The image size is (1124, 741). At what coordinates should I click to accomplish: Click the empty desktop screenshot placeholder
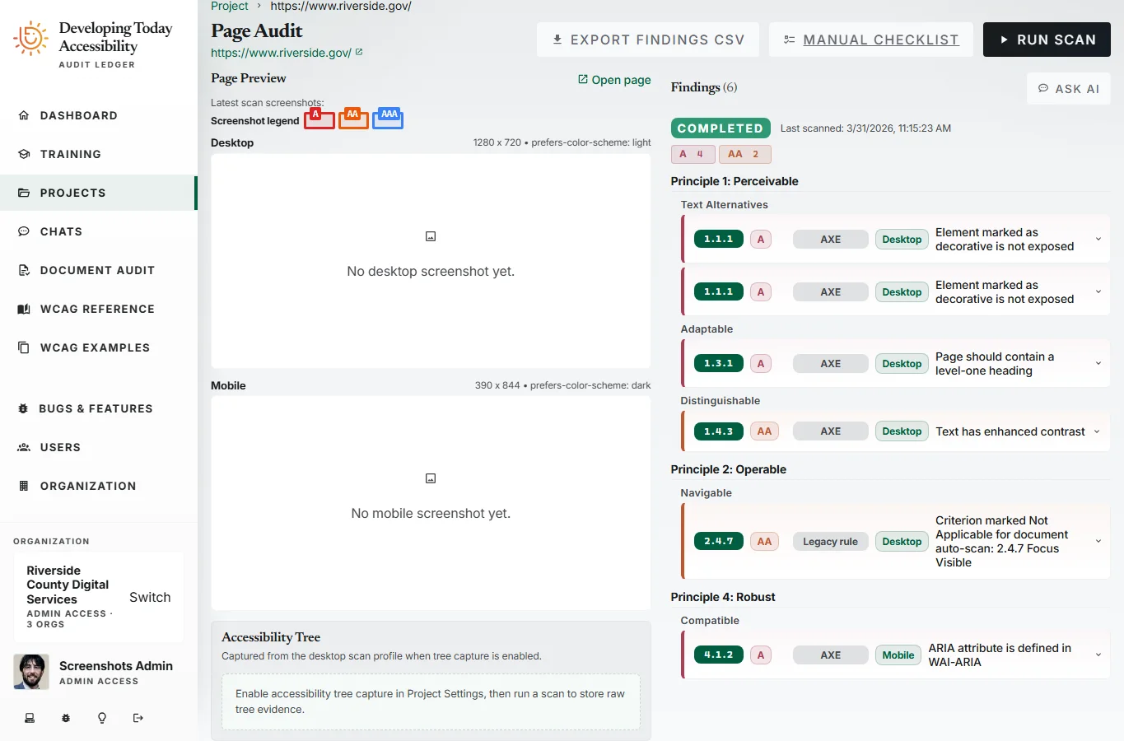(431, 261)
